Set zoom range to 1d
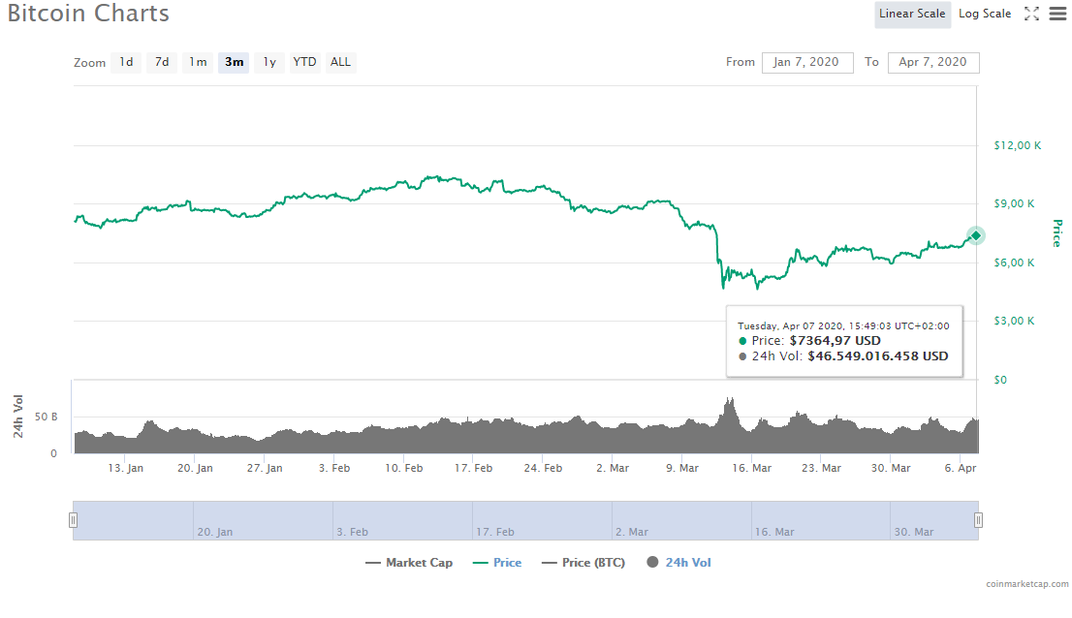 point(126,62)
